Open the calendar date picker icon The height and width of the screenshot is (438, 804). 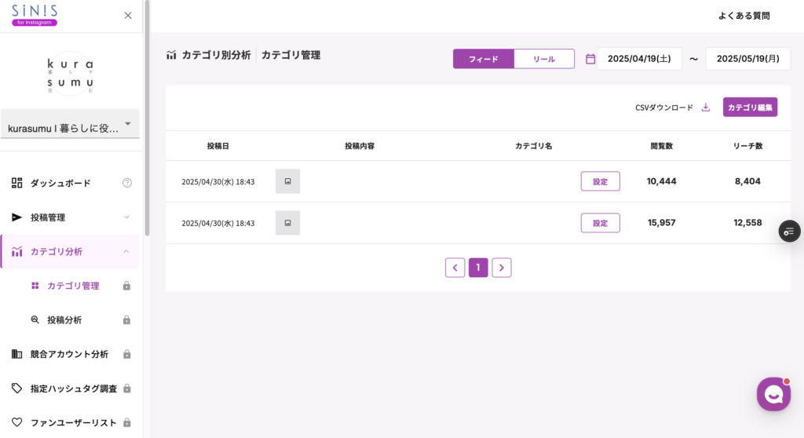[590, 59]
